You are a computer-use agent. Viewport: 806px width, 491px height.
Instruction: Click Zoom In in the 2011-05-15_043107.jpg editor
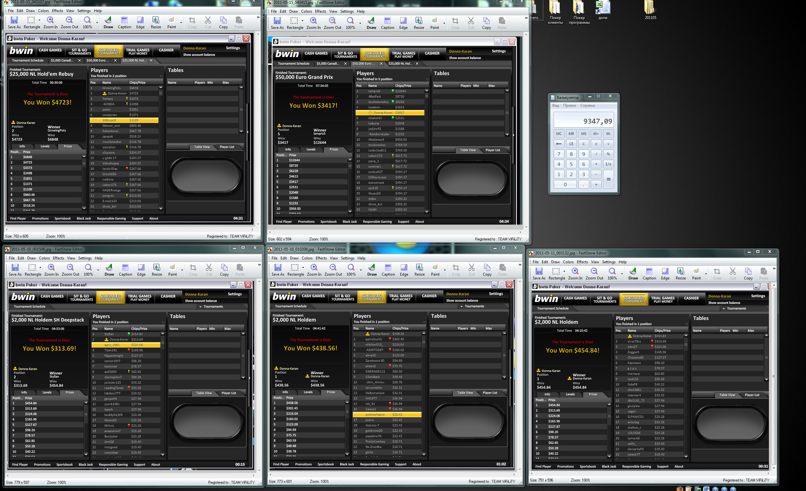(x=50, y=22)
